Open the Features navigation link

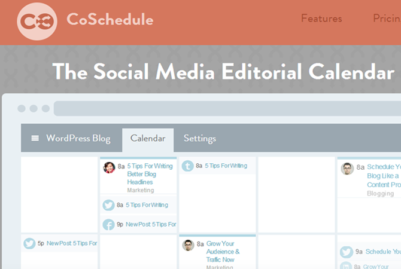(x=321, y=19)
